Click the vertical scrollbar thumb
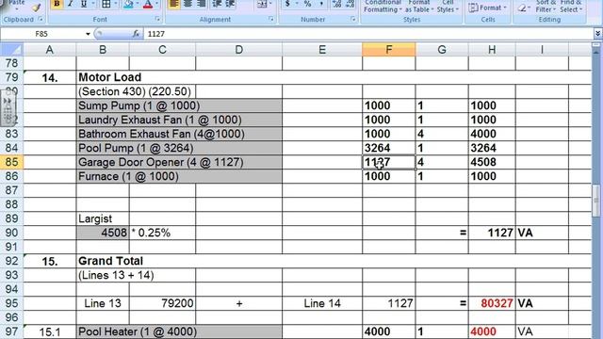Viewport: 603px width, 339px height. (596, 201)
